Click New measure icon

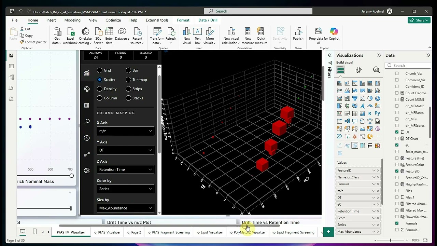click(248, 32)
